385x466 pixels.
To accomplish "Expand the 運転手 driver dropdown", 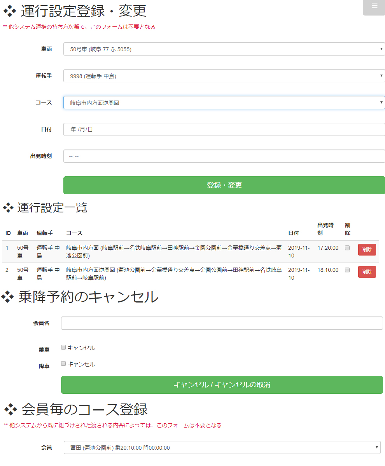I will pos(224,76).
